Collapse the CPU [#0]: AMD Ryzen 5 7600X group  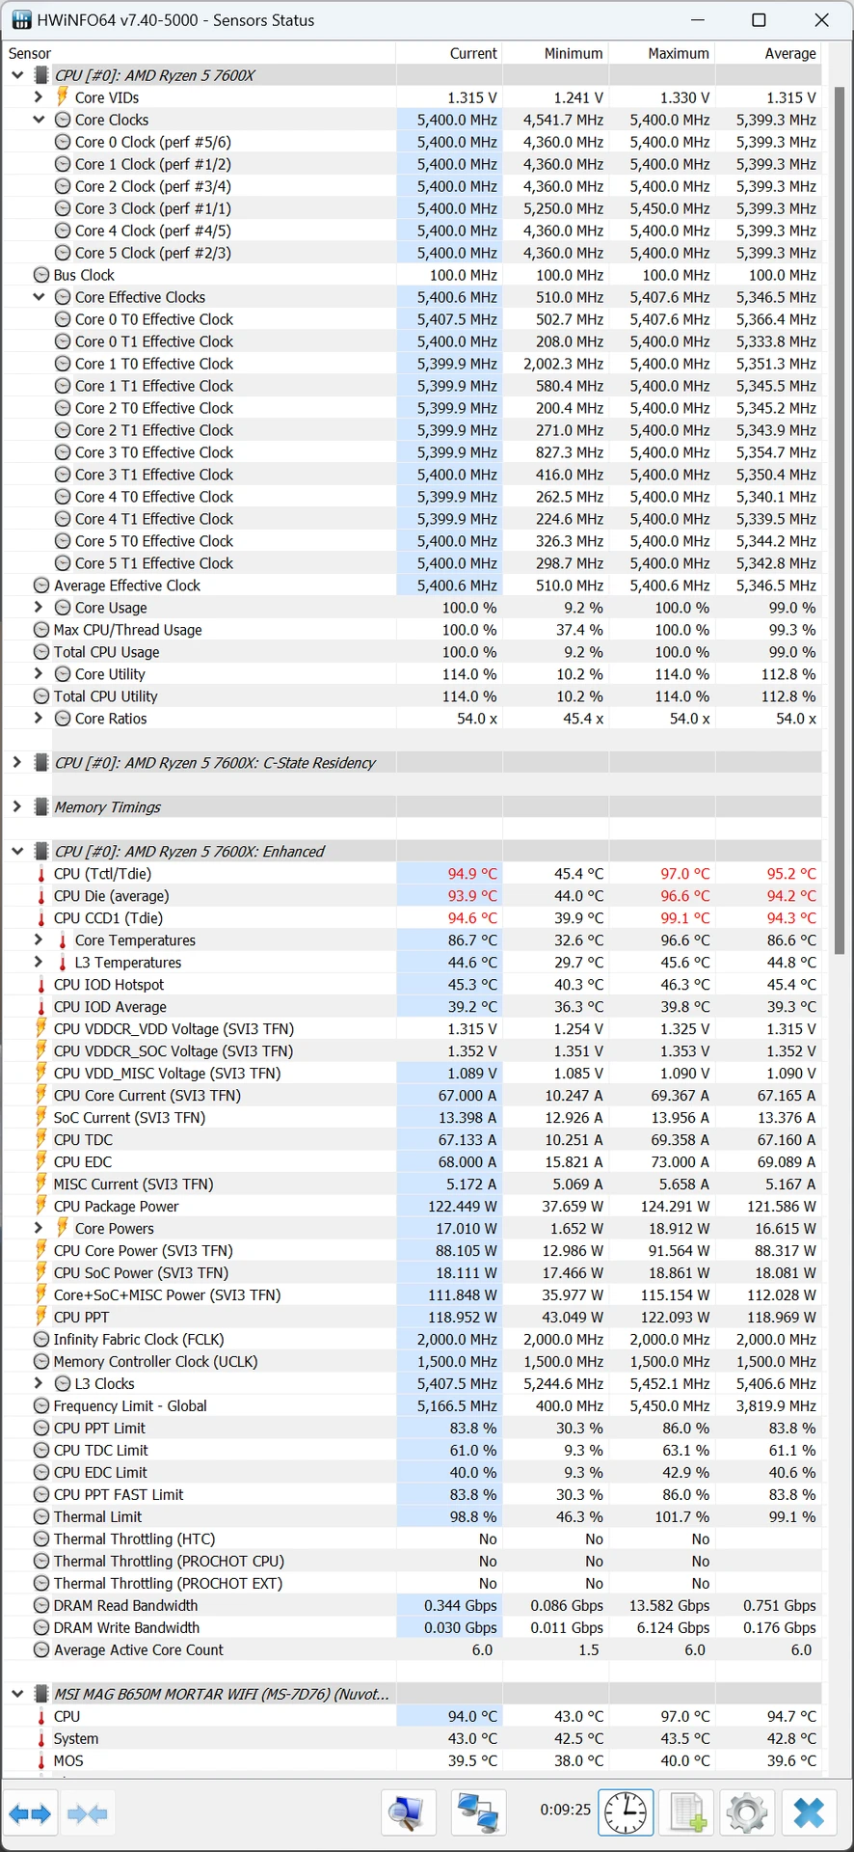point(17,75)
